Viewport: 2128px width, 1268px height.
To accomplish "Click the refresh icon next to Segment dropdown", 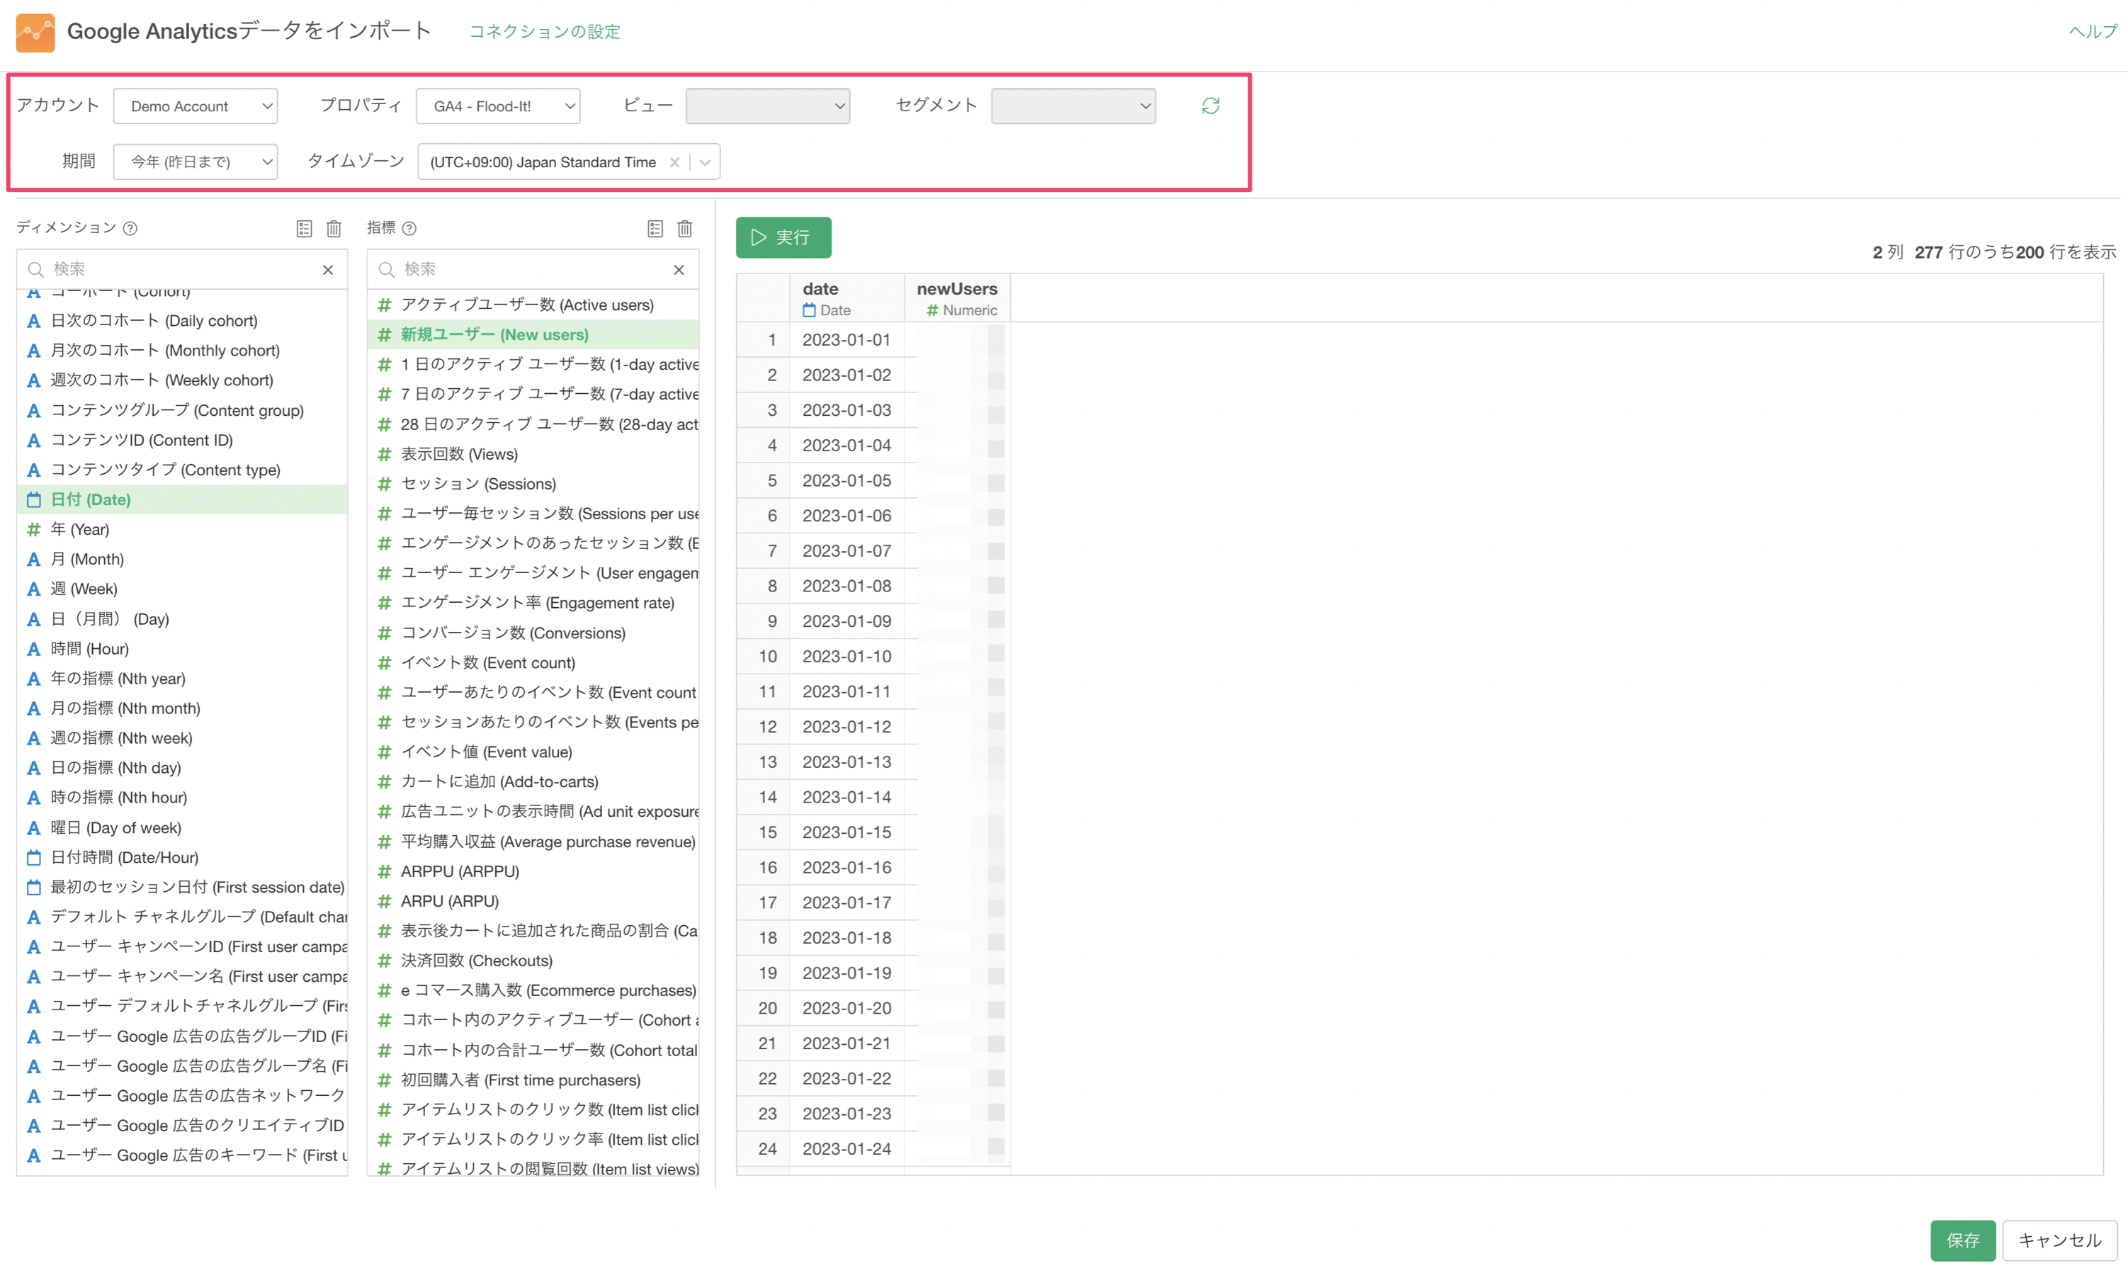I will click(x=1210, y=106).
